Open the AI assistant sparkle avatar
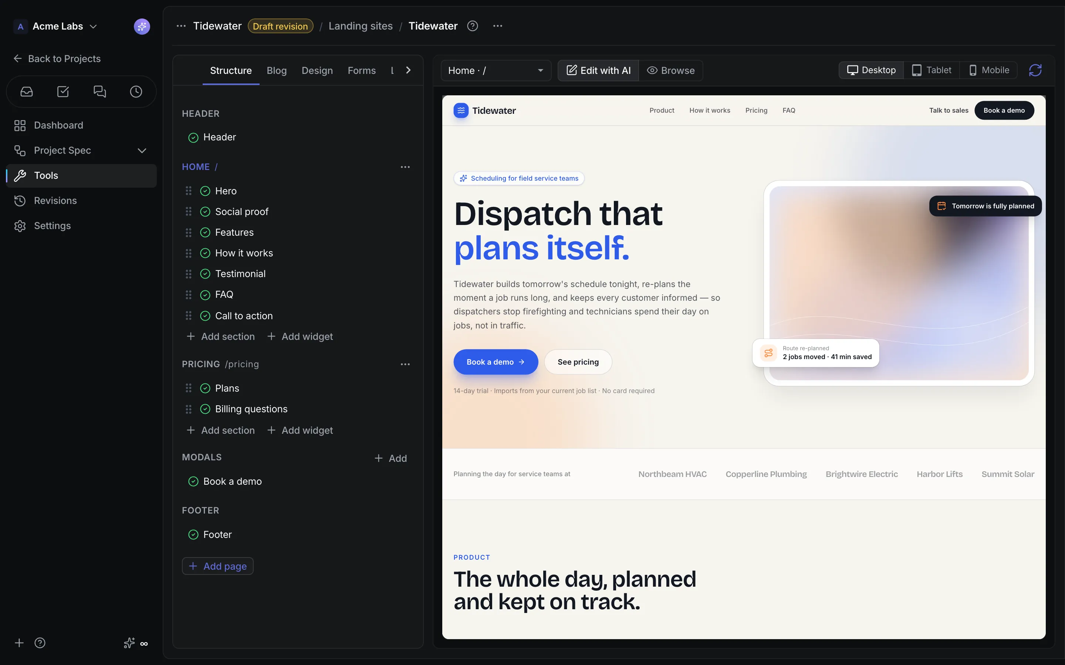 [x=142, y=26]
